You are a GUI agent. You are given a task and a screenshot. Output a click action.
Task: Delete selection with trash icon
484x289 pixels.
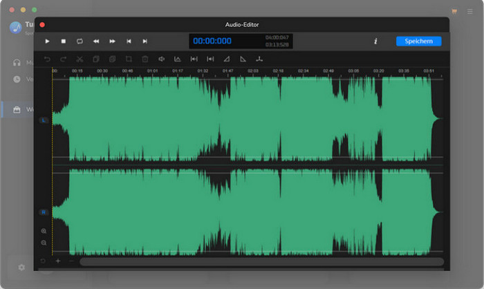tap(145, 59)
